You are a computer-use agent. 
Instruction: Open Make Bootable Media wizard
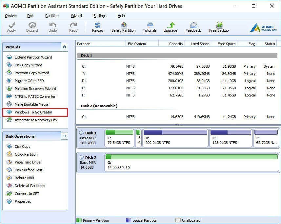coord(31,104)
